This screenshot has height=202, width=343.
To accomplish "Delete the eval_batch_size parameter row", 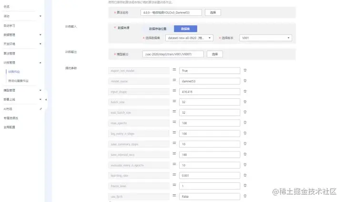I will coord(245,112).
